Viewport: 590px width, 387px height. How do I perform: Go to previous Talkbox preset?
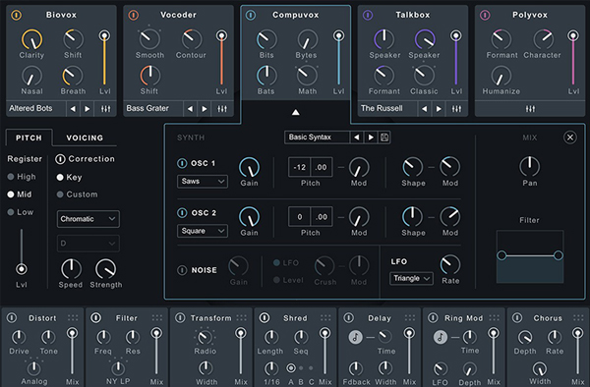425,109
